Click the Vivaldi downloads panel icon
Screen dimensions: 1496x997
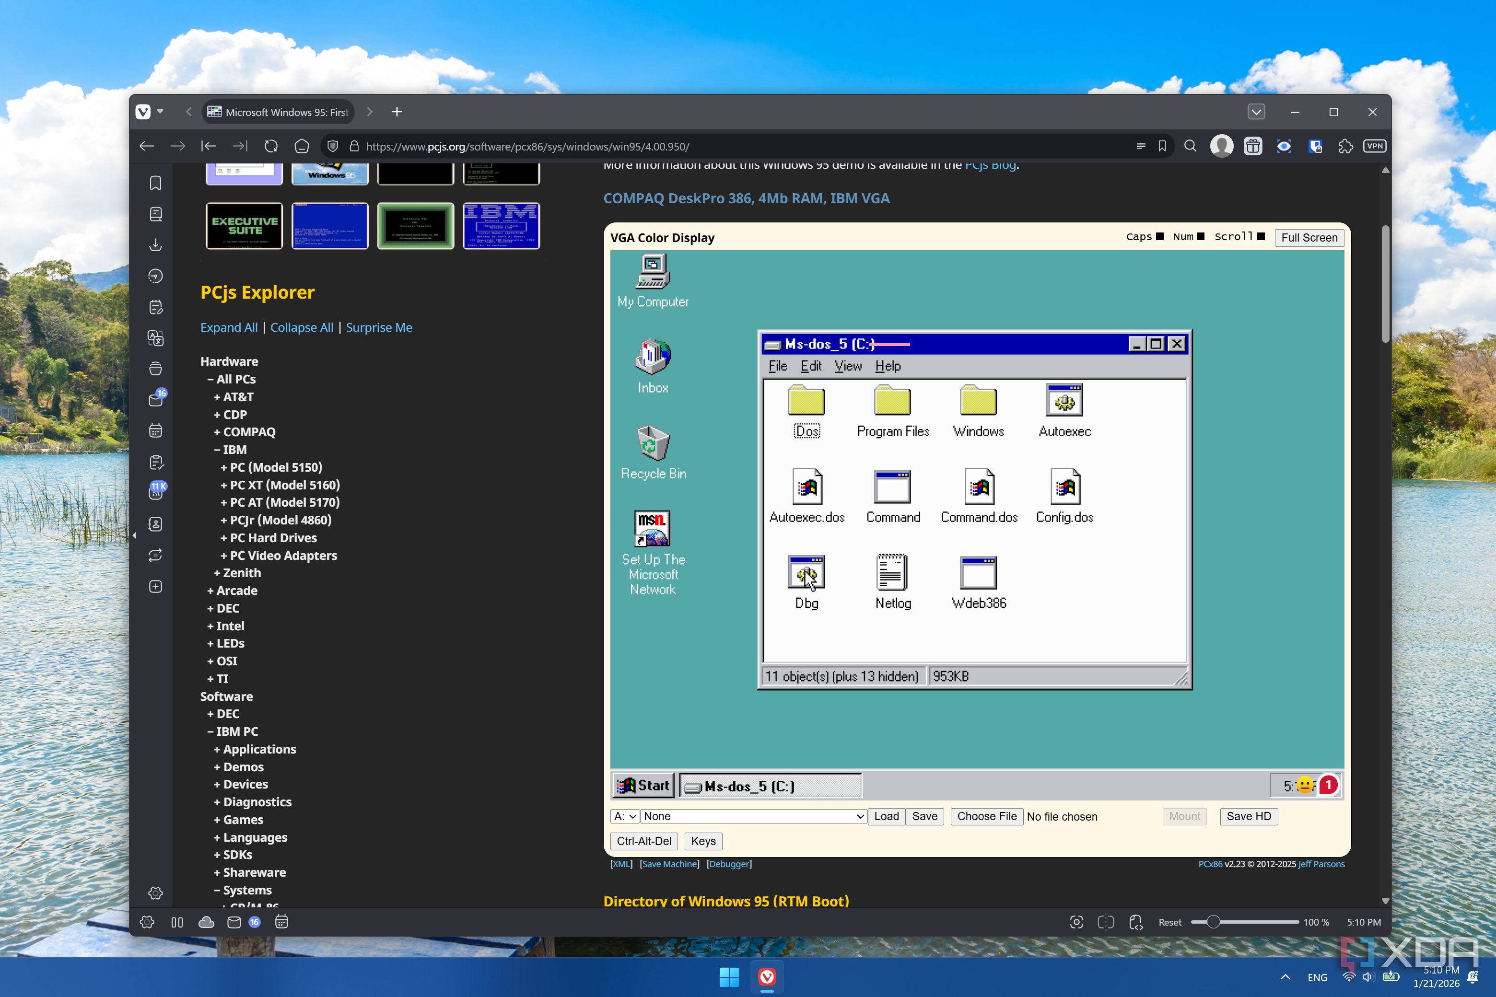point(156,245)
